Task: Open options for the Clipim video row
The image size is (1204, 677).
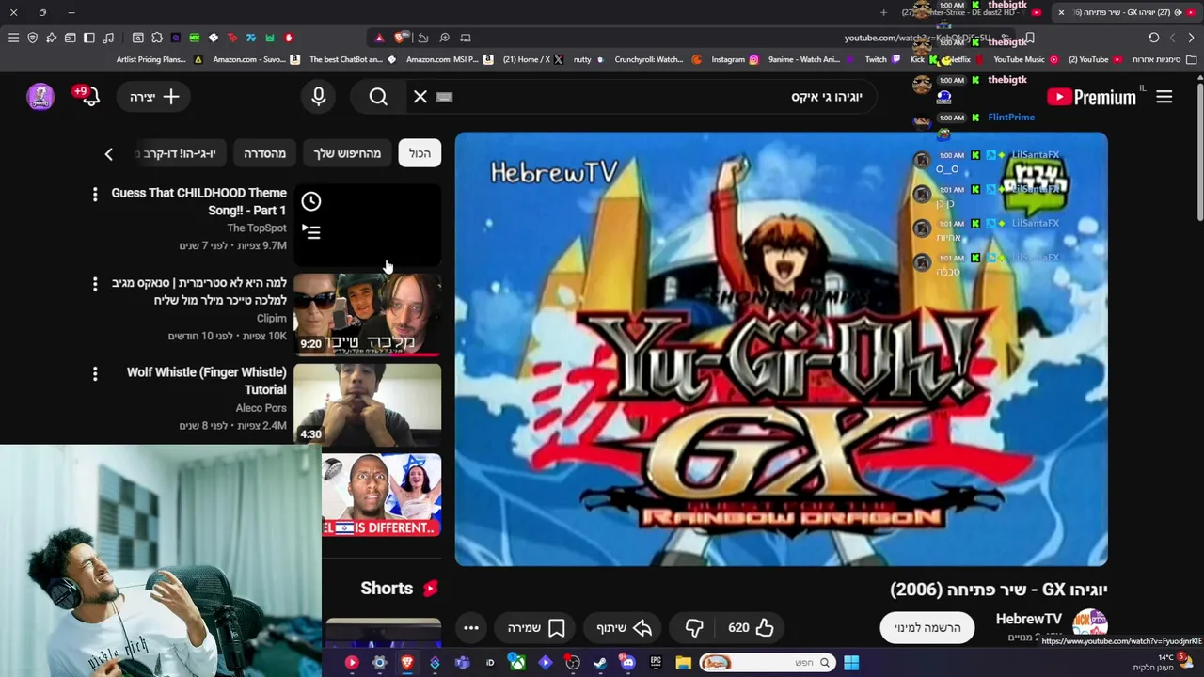Action: (95, 284)
